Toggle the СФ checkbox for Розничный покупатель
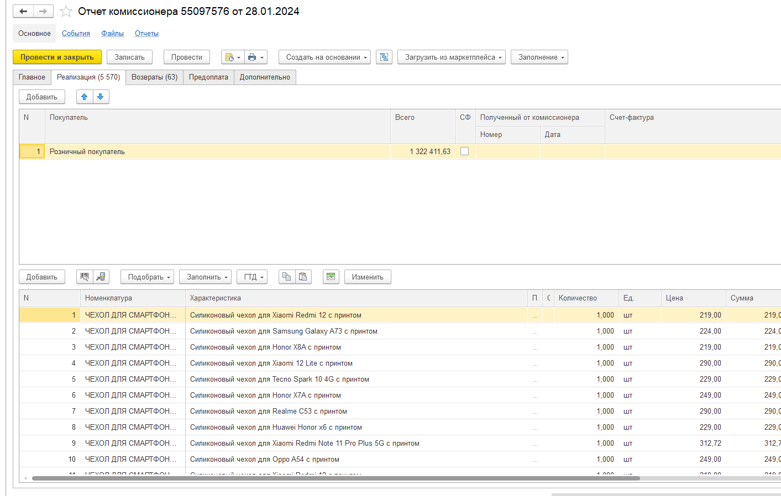781x496 pixels. point(465,151)
